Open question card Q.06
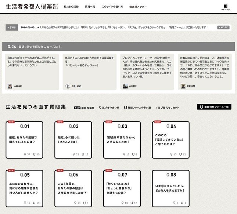This screenshot has width=237, height=214. pyautogui.click(x=73, y=188)
